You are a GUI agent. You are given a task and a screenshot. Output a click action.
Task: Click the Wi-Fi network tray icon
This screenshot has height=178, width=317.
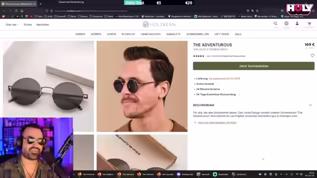click(x=297, y=174)
